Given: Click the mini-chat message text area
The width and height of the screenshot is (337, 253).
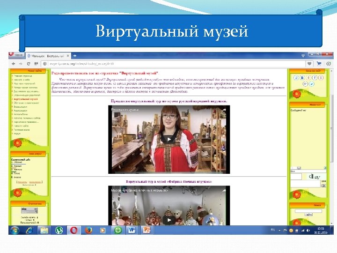Looking at the screenshot, I should (x=305, y=184).
